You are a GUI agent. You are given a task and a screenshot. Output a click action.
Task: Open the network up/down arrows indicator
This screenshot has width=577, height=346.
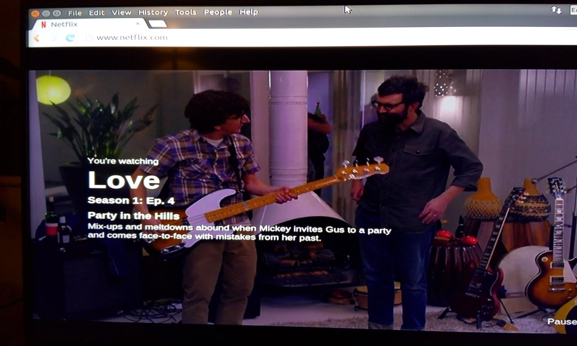pos(556,10)
